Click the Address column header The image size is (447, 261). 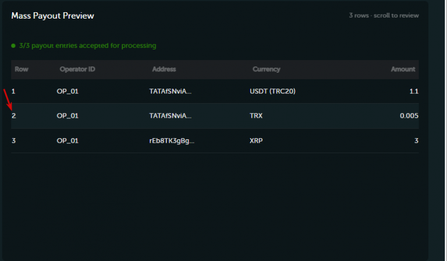click(x=164, y=69)
